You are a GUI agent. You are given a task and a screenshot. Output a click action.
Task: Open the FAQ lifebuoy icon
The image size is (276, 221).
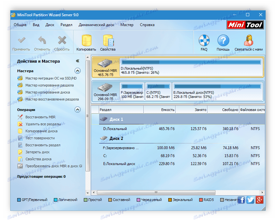(204, 40)
